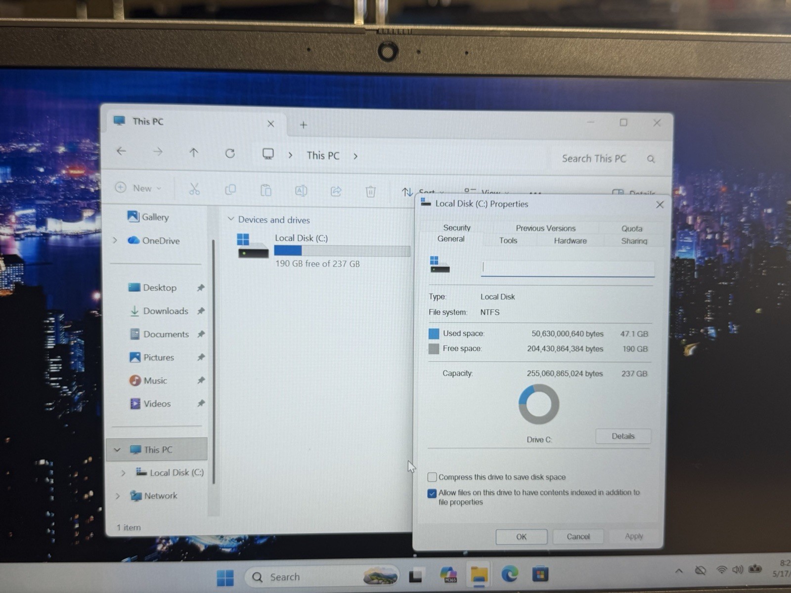Expand the OneDrive tree node
Image resolution: width=791 pixels, height=593 pixels.
point(115,240)
